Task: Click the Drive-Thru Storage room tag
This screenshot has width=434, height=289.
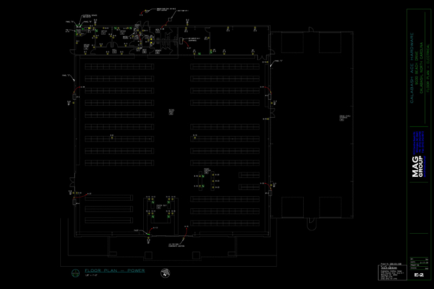Action: coord(343,118)
